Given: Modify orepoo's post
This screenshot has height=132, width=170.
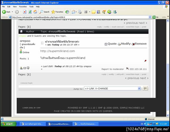Looking at the screenshot, I should click(x=124, y=44).
